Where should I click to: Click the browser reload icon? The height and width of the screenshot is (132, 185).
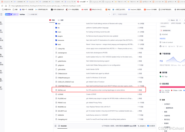[x=2, y=6]
